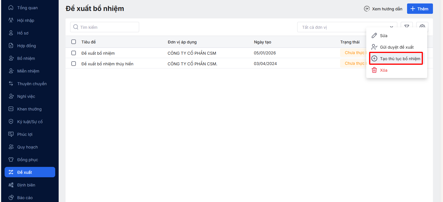
Task: Check the "Đề xuất bổ nhiệm" row checkbox
Action: point(74,53)
